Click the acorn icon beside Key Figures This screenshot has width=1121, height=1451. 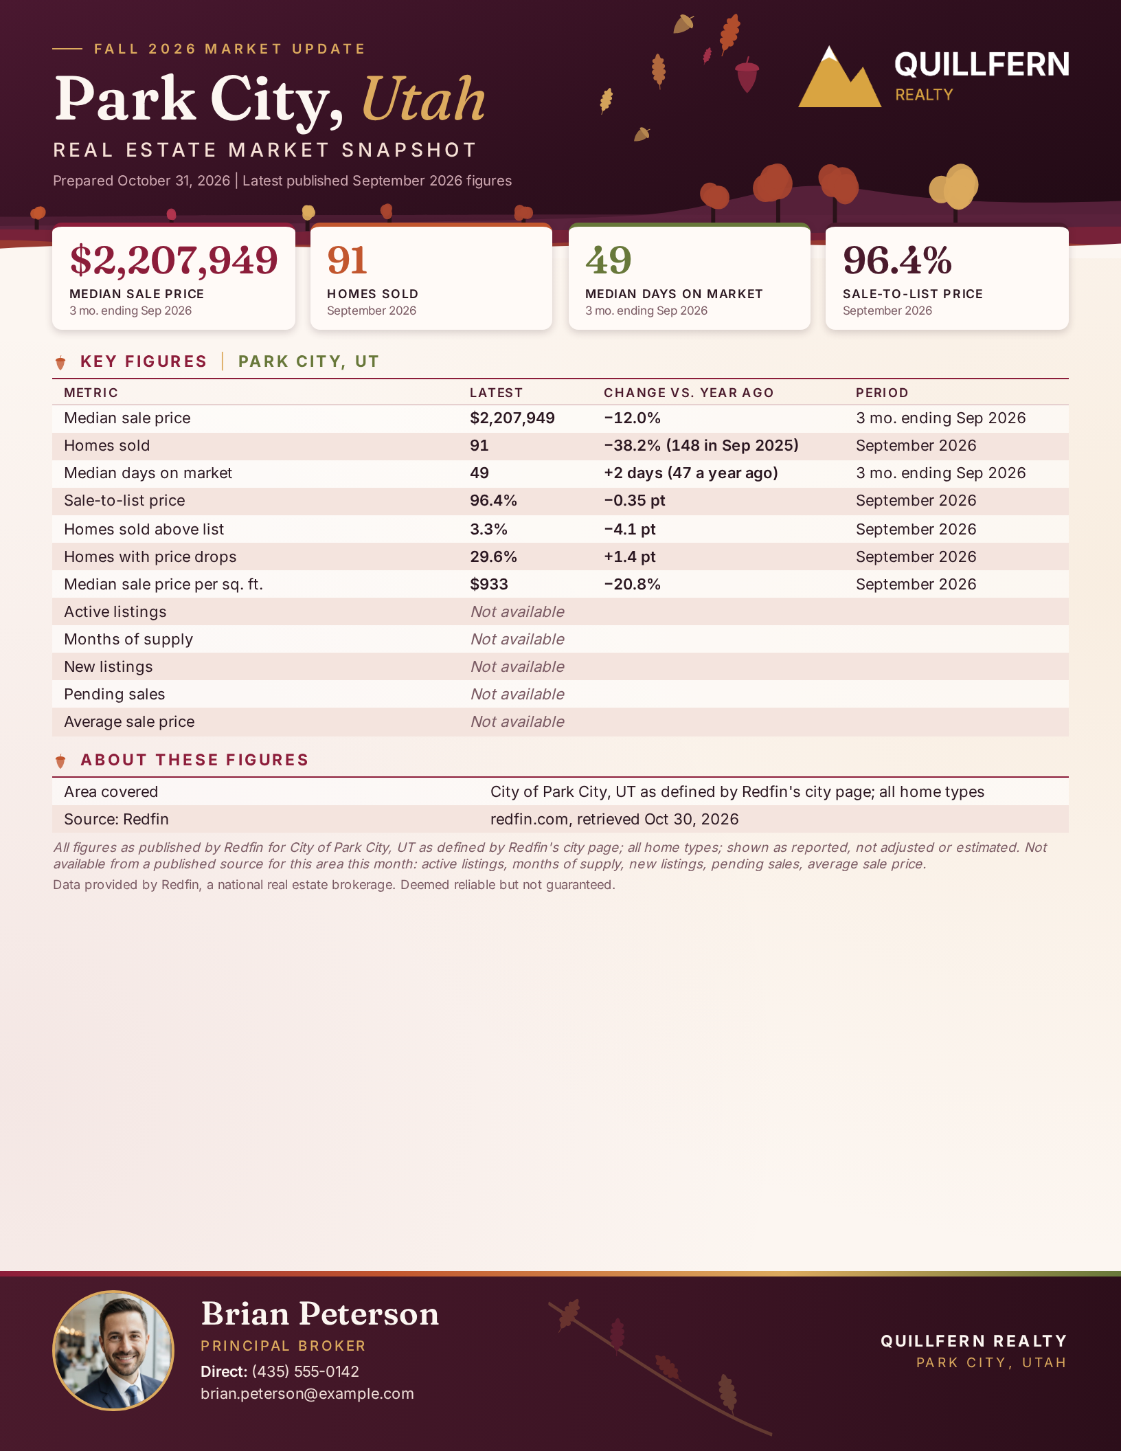tap(60, 363)
